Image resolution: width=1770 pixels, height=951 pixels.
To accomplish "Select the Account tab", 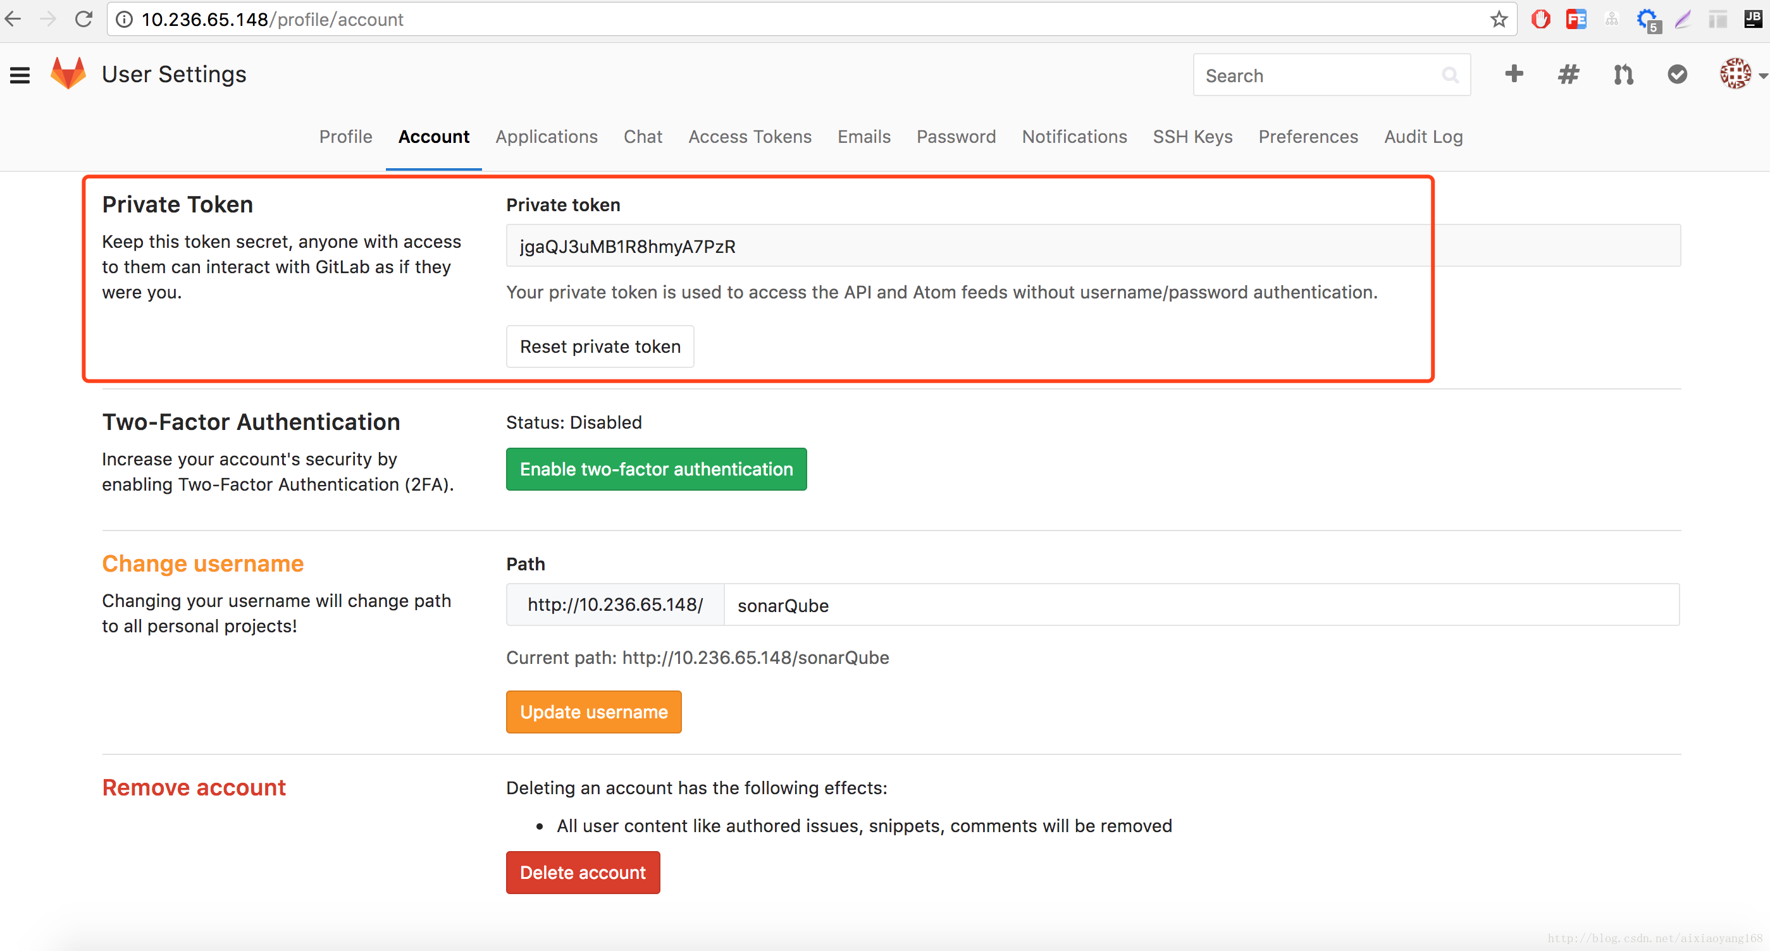I will pyautogui.click(x=432, y=137).
